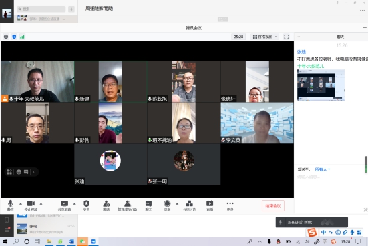Open 管理成员 member management icon
Image resolution: width=368 pixels, height=246 pixels.
click(x=128, y=205)
